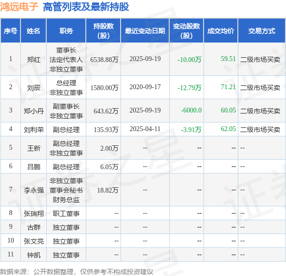Screen dimensions: 286x276
Task: Click the name 李永强
Action: point(33,190)
